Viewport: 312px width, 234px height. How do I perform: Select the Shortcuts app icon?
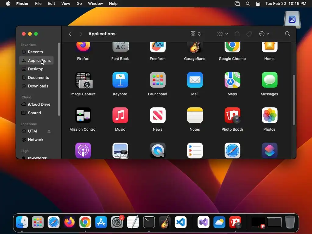click(269, 151)
